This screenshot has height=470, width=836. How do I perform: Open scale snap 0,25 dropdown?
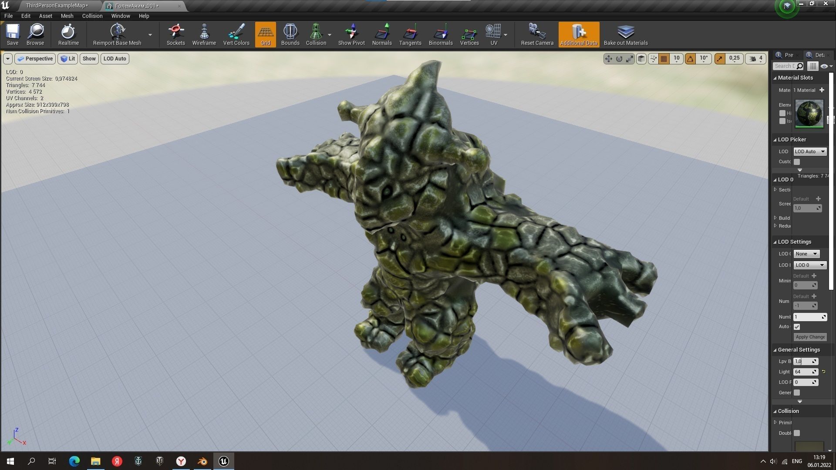[734, 59]
